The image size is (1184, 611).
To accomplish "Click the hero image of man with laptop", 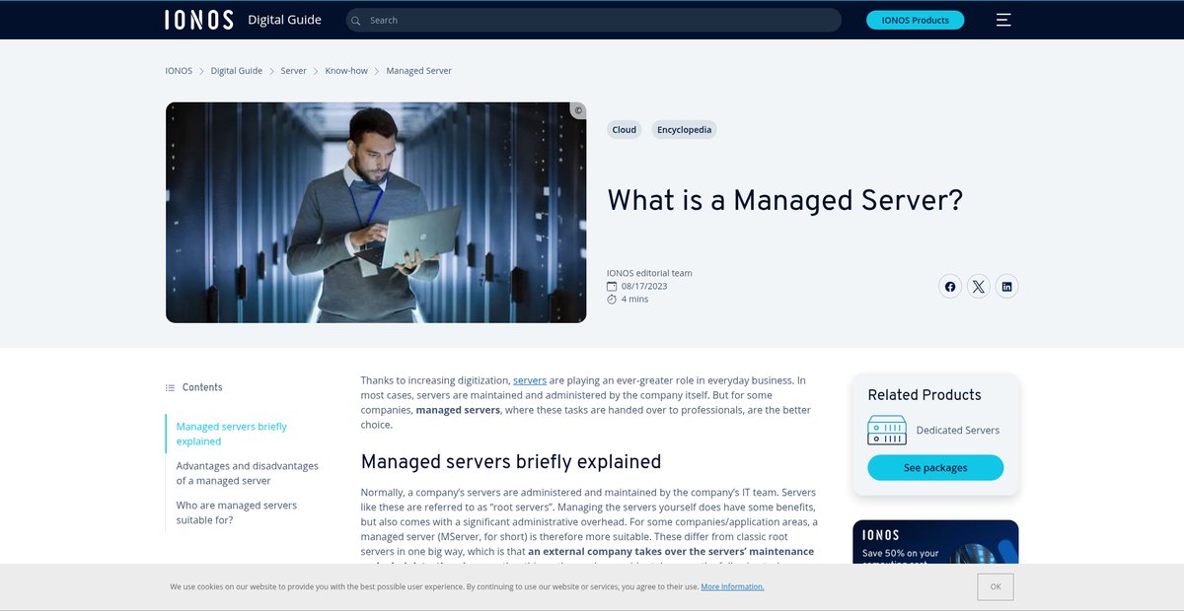I will (376, 212).
